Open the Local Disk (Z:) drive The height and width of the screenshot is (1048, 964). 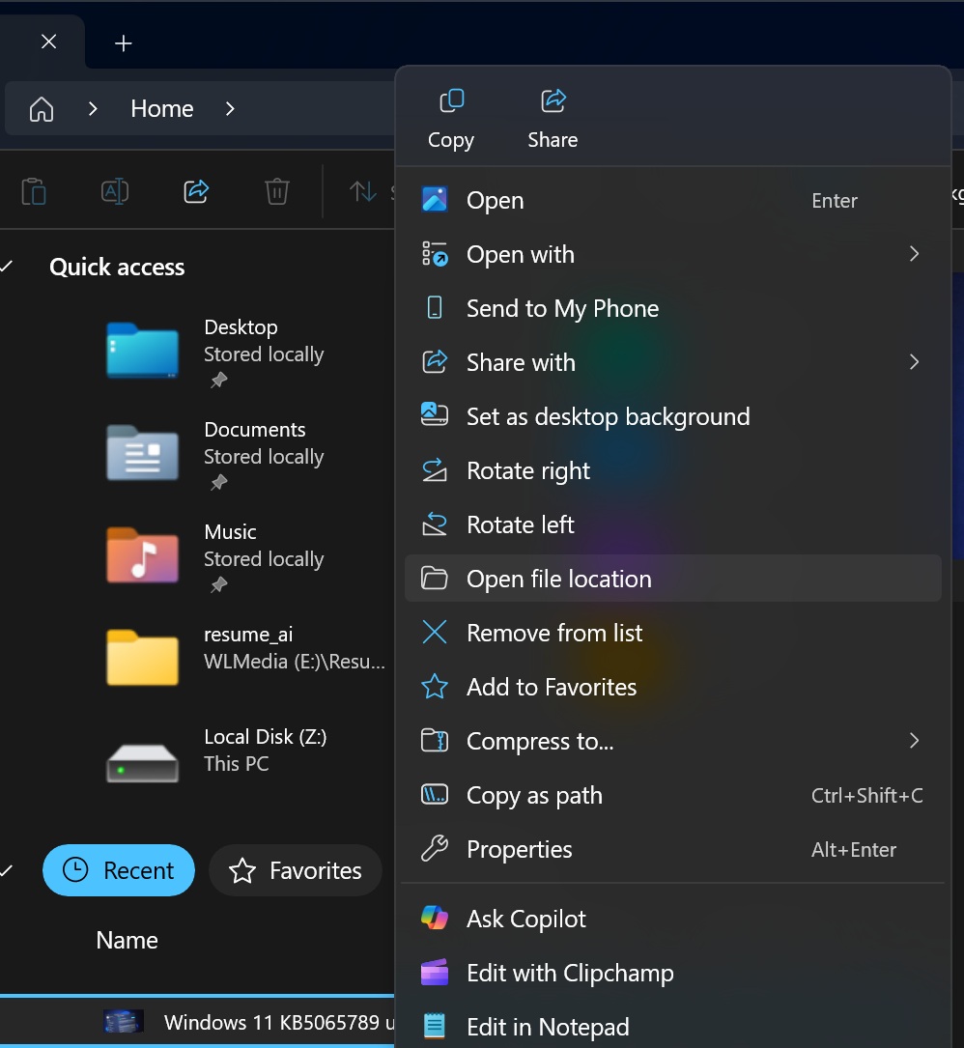tap(142, 759)
